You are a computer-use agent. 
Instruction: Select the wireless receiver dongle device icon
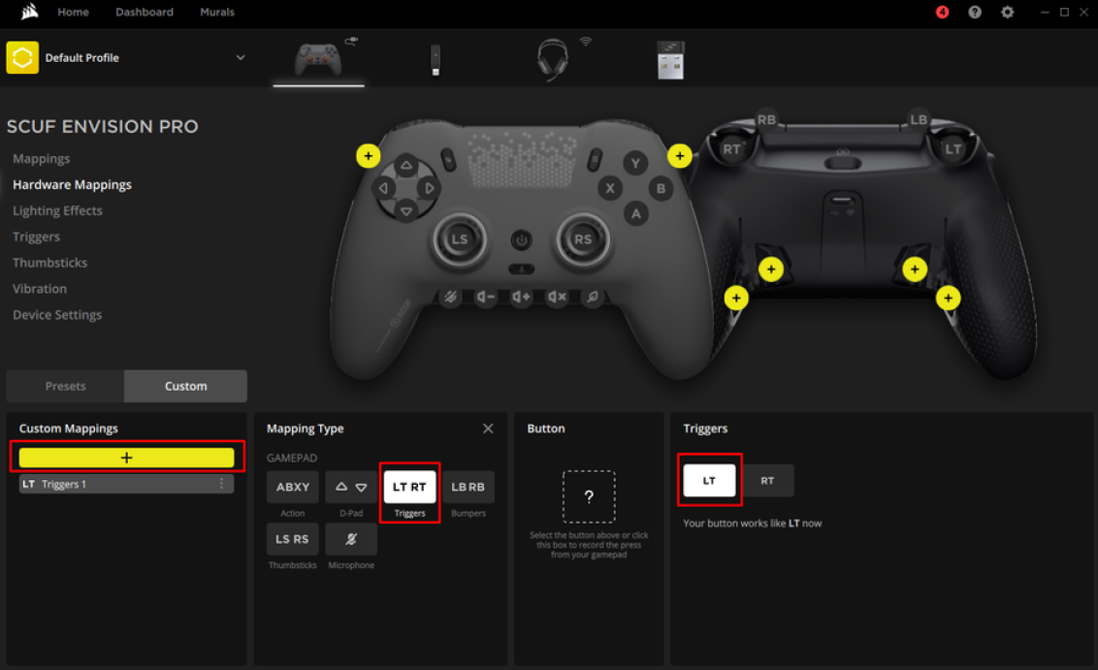coord(670,59)
